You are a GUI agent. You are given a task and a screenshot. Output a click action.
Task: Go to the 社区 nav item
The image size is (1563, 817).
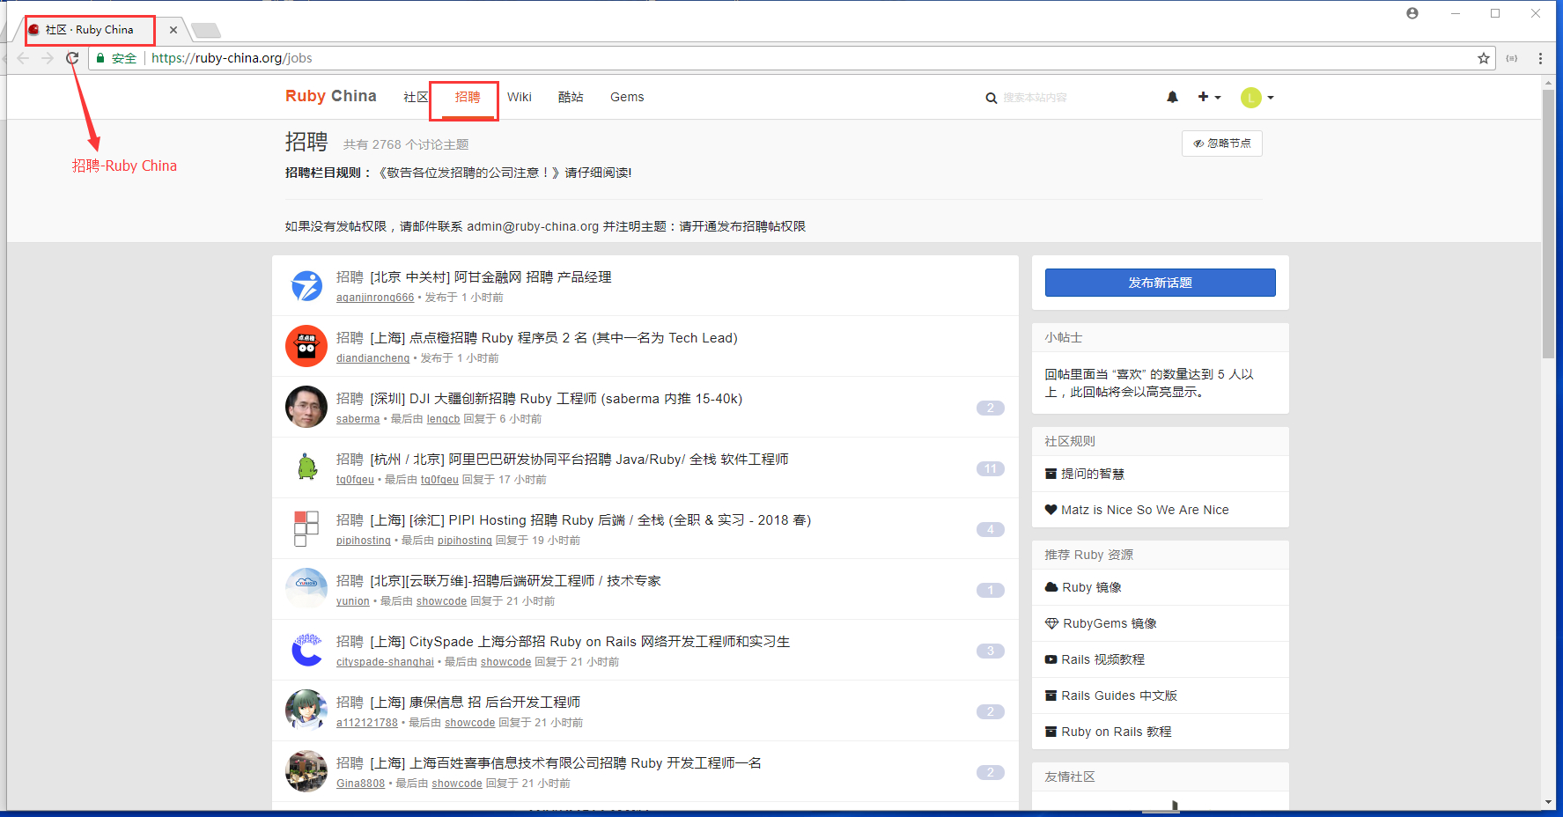(x=416, y=97)
